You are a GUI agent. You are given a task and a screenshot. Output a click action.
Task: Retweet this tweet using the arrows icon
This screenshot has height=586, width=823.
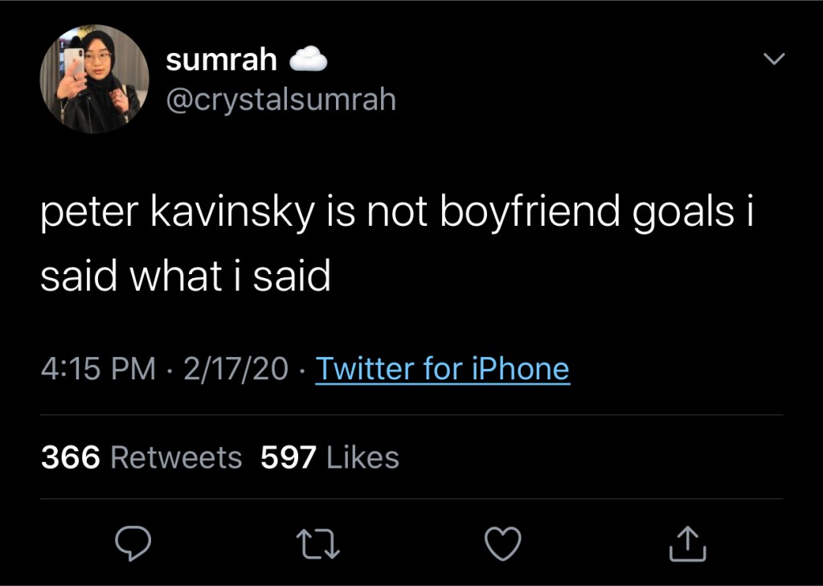320,543
